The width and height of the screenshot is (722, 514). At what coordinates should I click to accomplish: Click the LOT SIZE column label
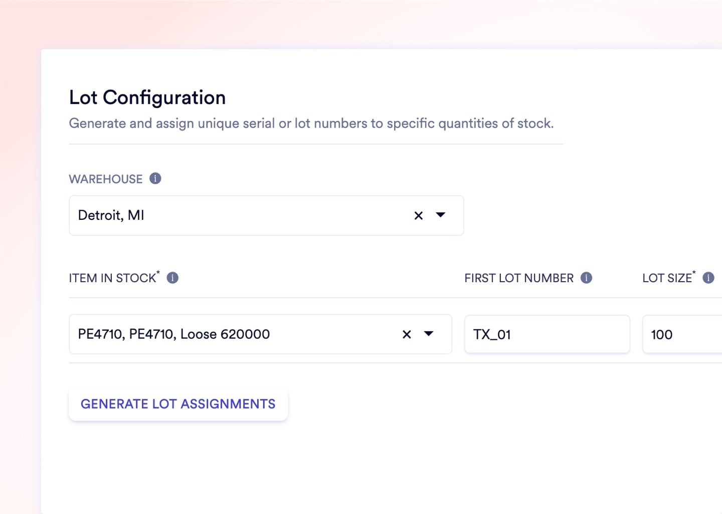(667, 278)
